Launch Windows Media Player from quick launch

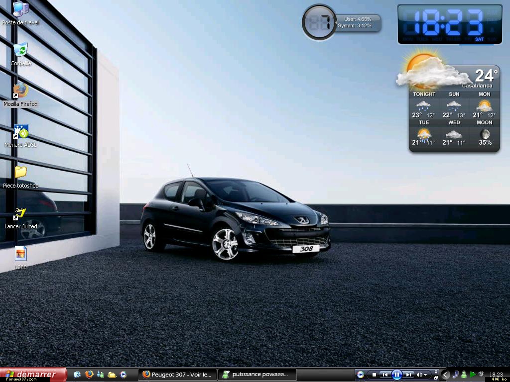(x=124, y=375)
